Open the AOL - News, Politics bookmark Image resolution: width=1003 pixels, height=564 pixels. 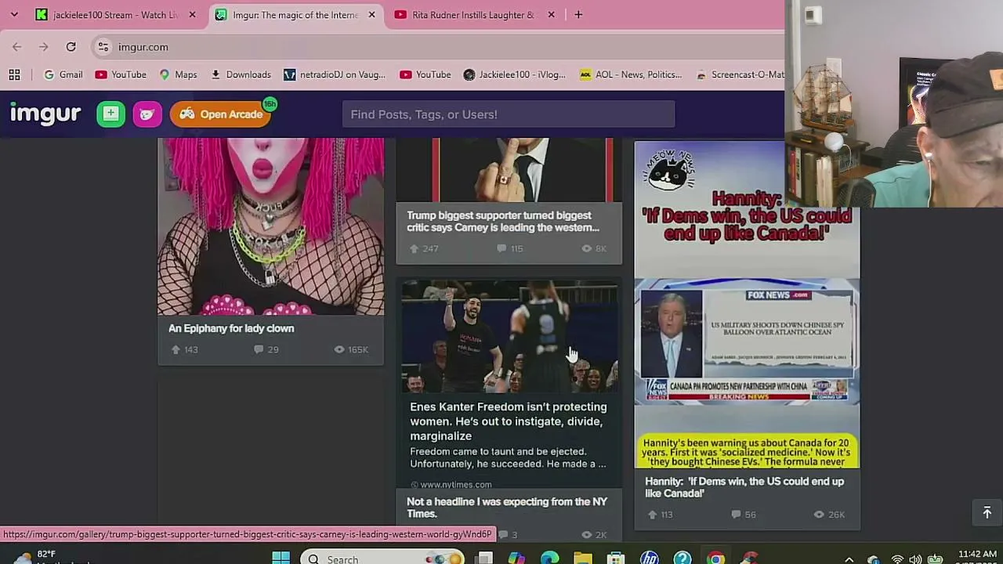631,74
